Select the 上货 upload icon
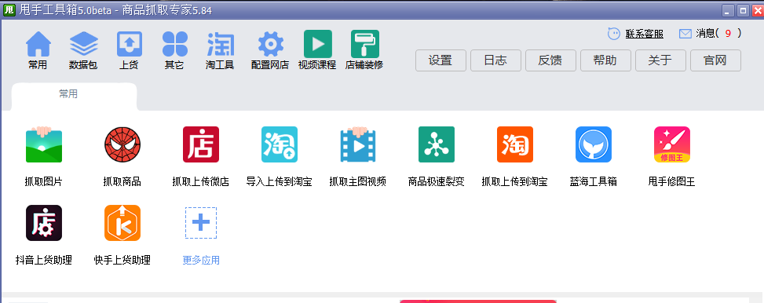The image size is (764, 303). pos(129,44)
